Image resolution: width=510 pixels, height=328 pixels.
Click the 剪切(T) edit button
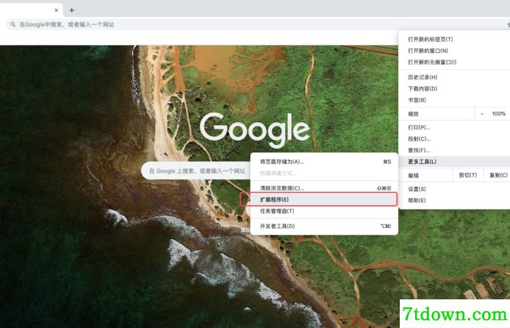click(x=467, y=175)
